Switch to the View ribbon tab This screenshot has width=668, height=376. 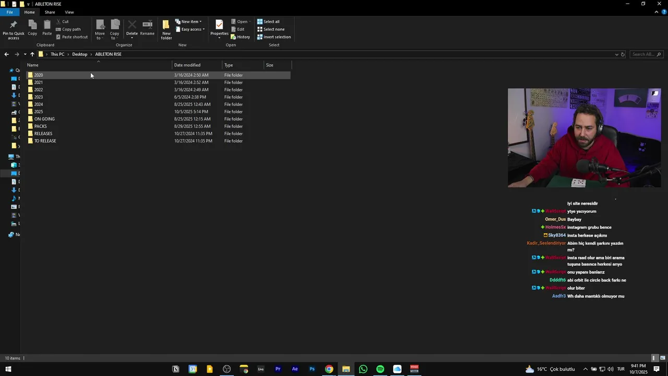[x=69, y=12]
